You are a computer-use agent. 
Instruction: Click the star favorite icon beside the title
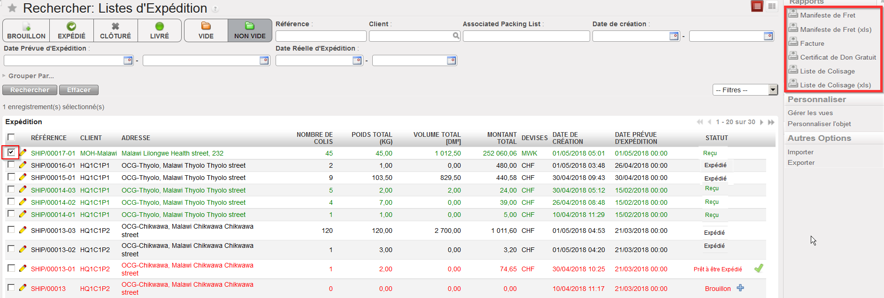click(x=12, y=8)
